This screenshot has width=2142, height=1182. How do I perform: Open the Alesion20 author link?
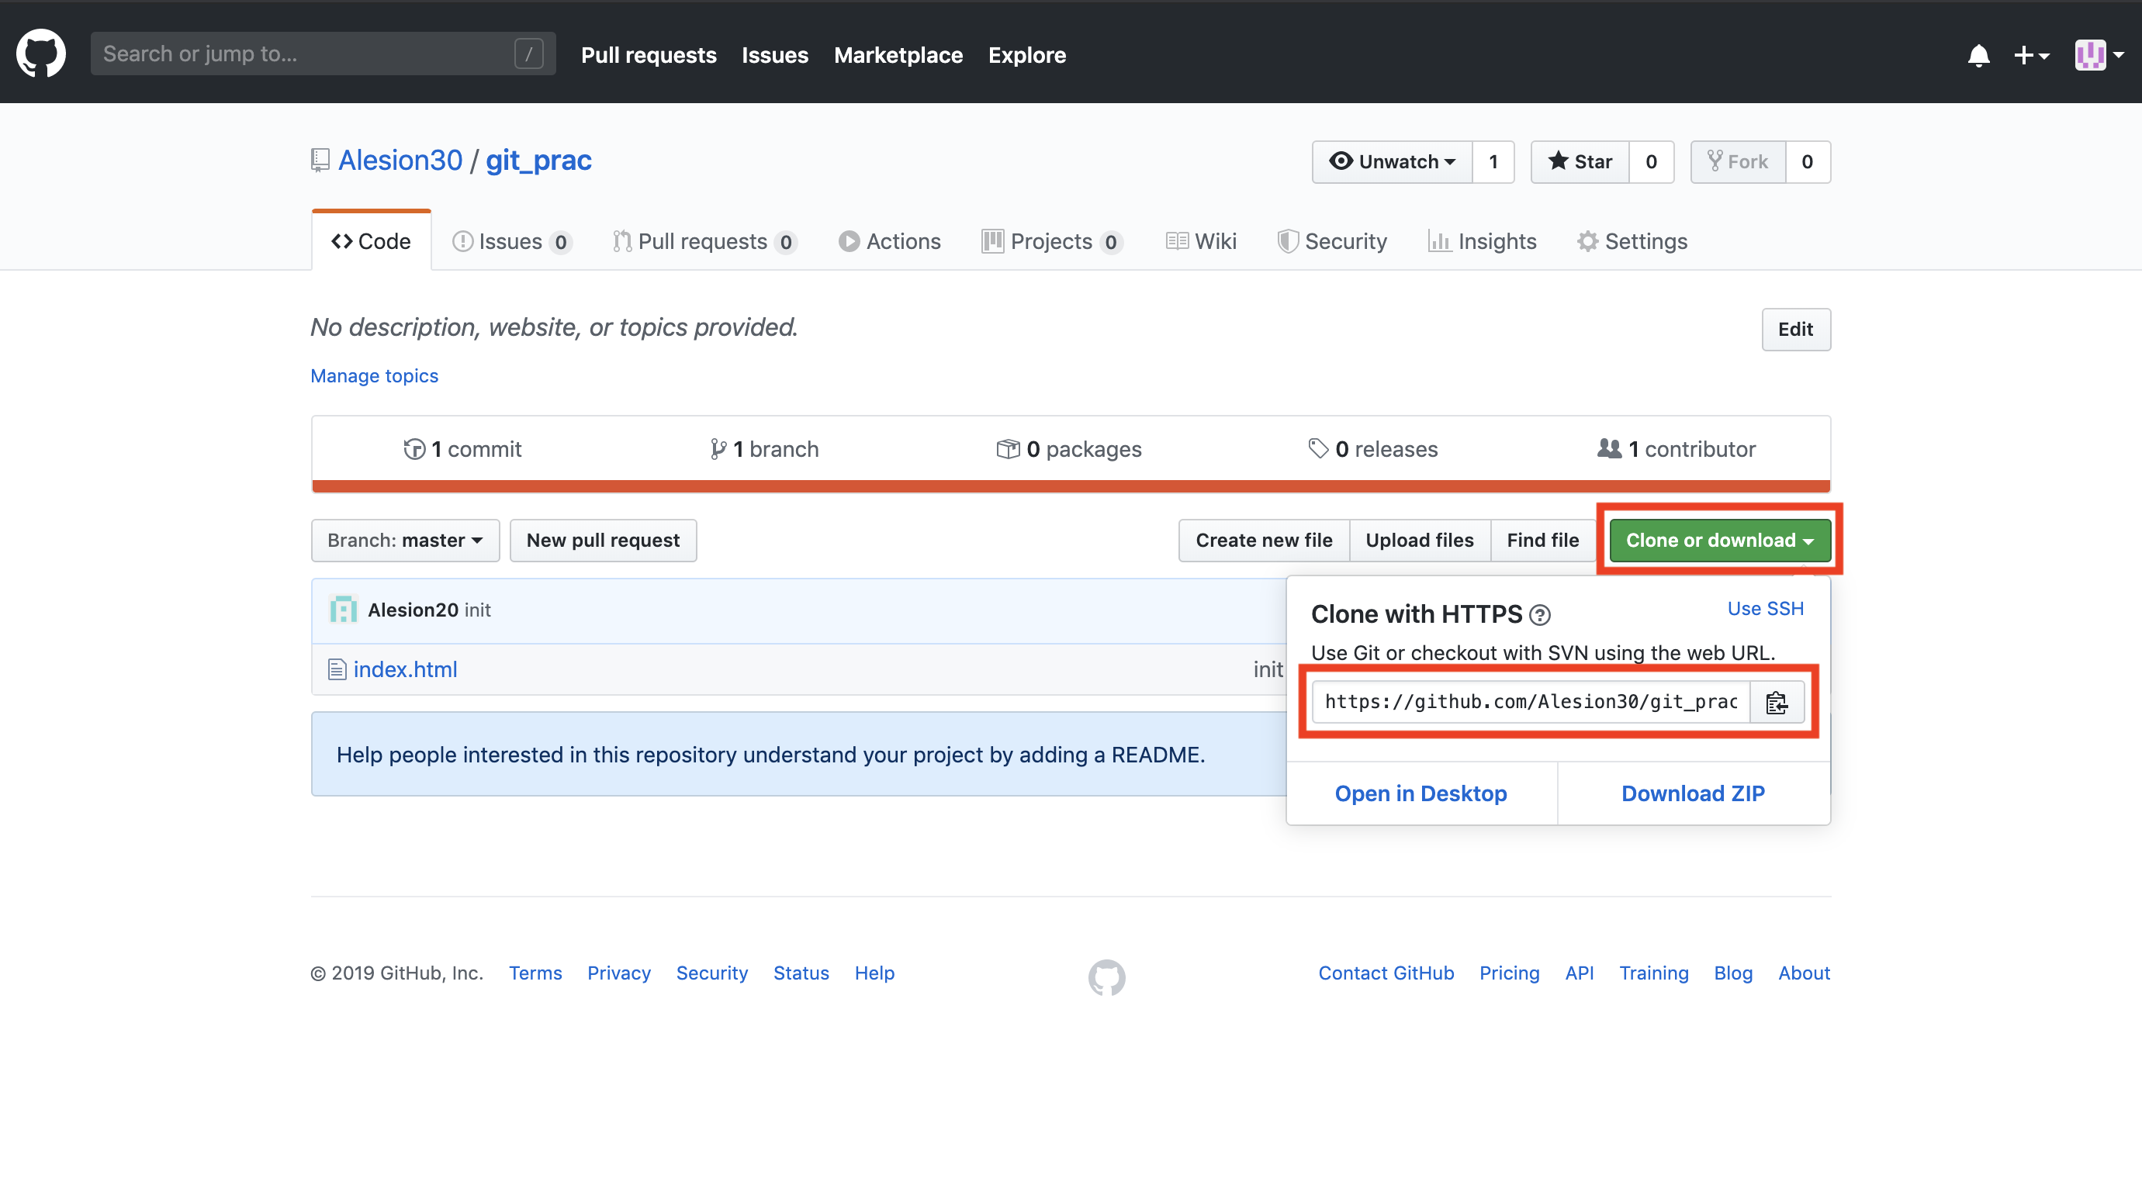tap(414, 610)
